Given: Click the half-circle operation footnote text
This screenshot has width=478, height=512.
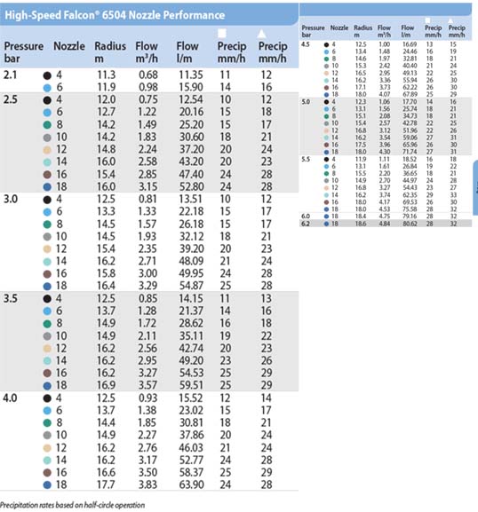Looking at the screenshot, I should click(72, 505).
